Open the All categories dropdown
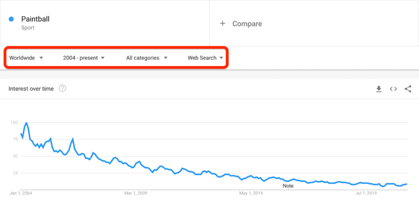 coord(147,58)
